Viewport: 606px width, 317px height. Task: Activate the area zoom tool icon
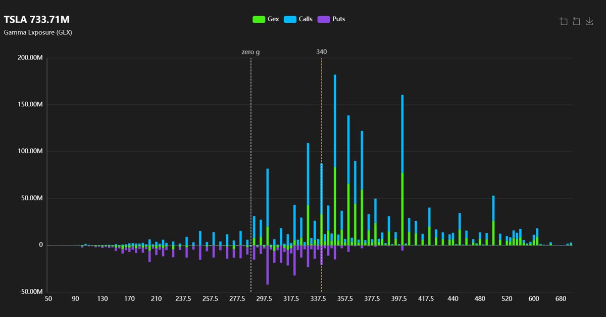coord(564,21)
